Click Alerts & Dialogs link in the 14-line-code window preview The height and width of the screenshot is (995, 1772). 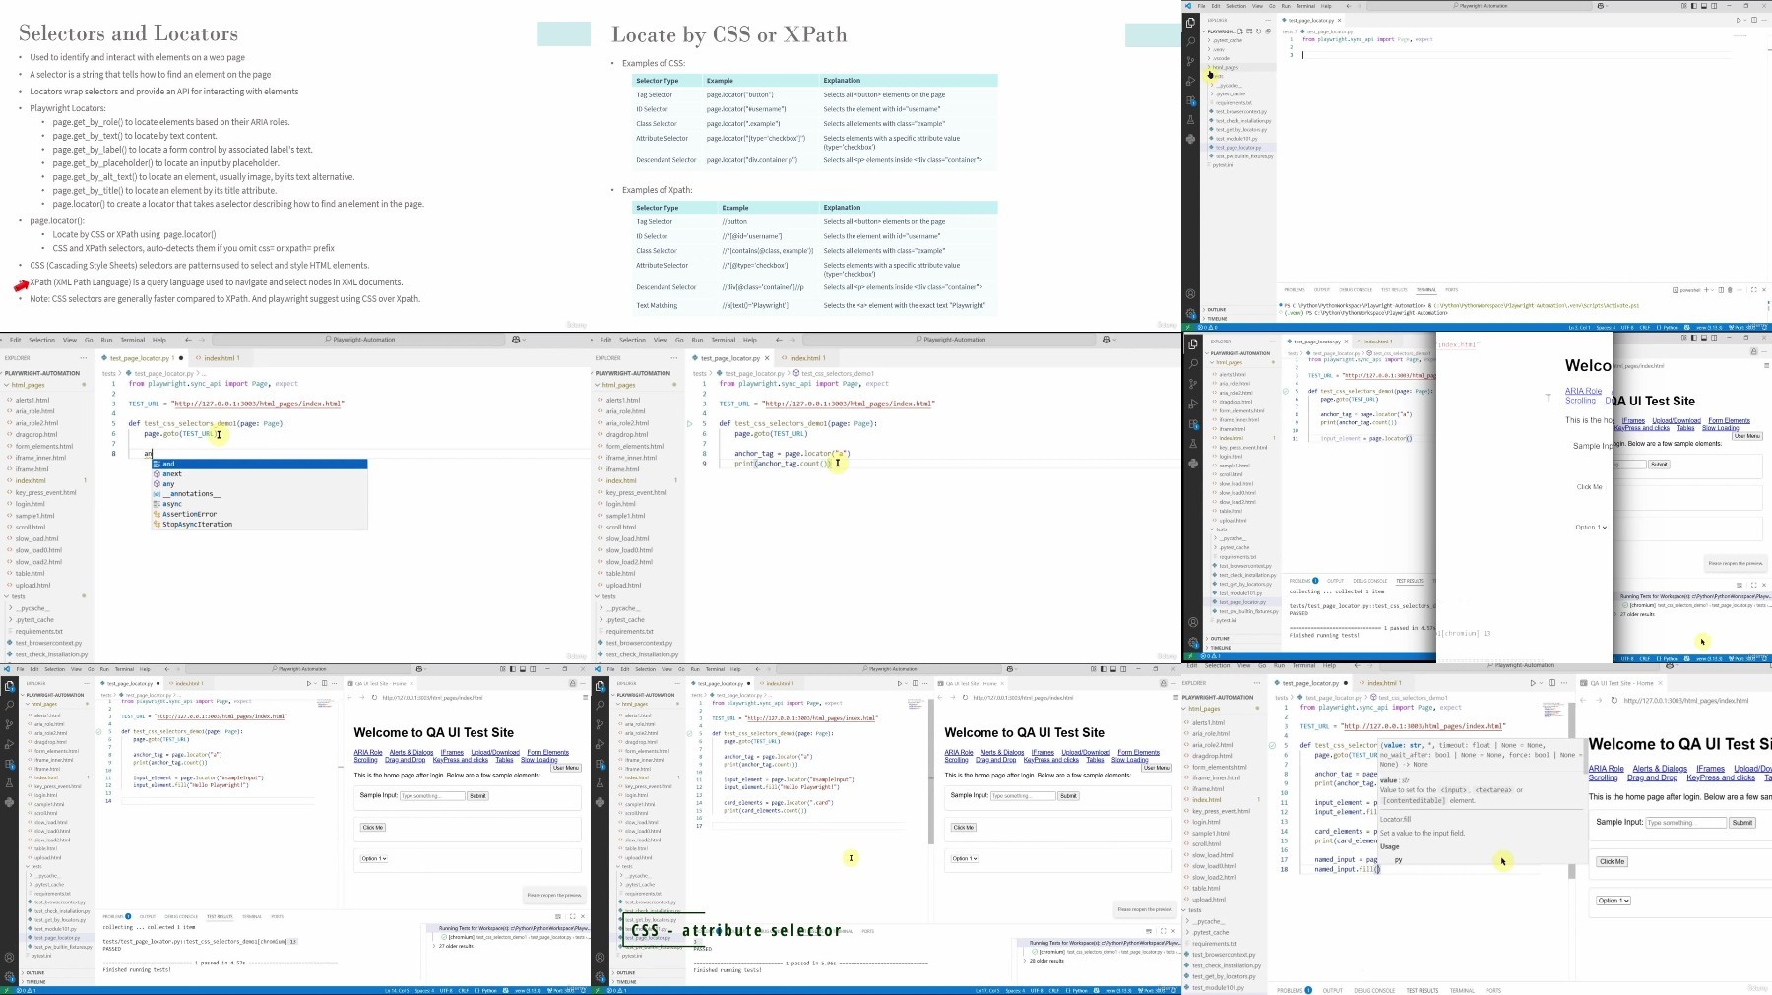[411, 752]
